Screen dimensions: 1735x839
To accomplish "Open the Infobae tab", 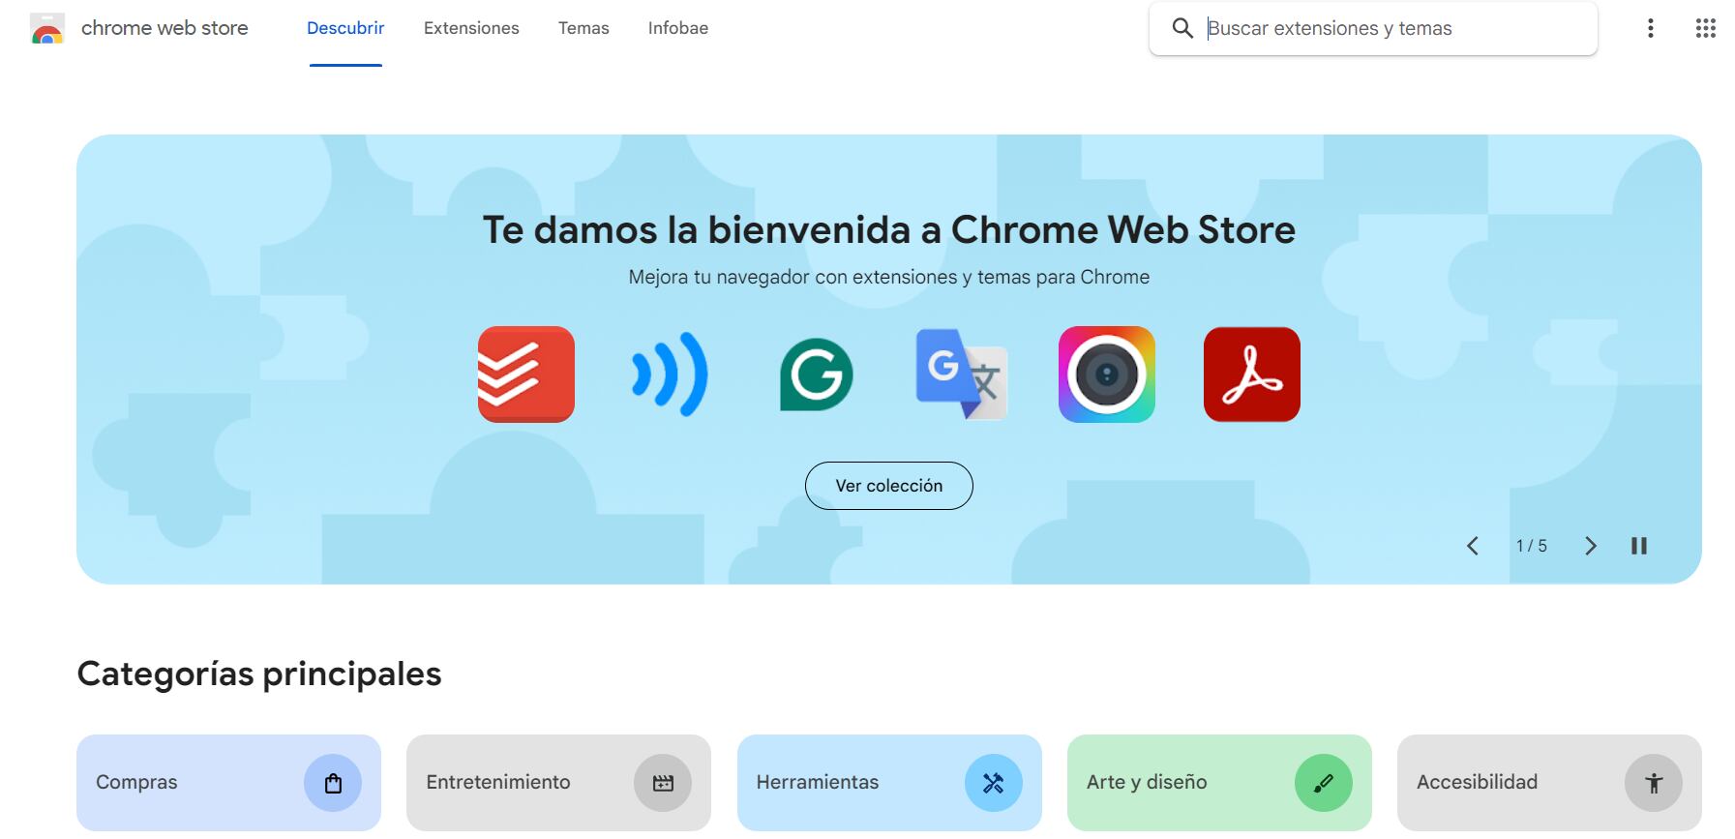I will click(x=677, y=29).
